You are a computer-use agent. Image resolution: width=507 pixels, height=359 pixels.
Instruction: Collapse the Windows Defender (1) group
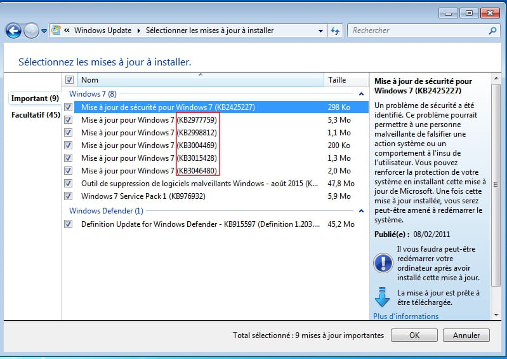[x=361, y=211]
